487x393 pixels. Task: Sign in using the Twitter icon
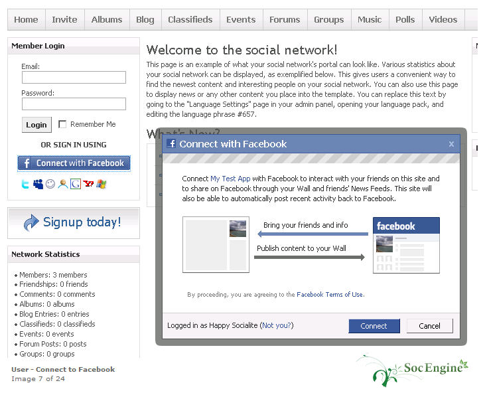click(25, 185)
